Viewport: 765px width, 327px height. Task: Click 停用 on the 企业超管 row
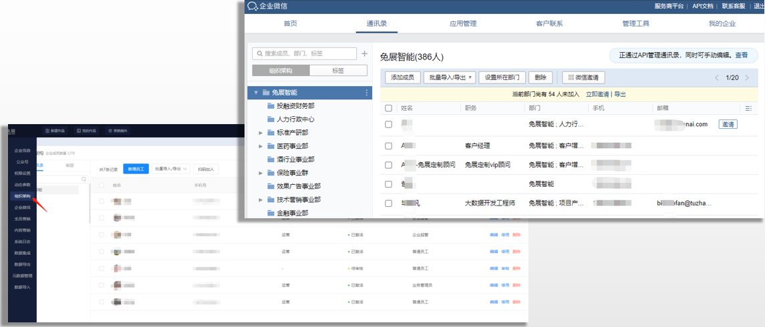506,235
